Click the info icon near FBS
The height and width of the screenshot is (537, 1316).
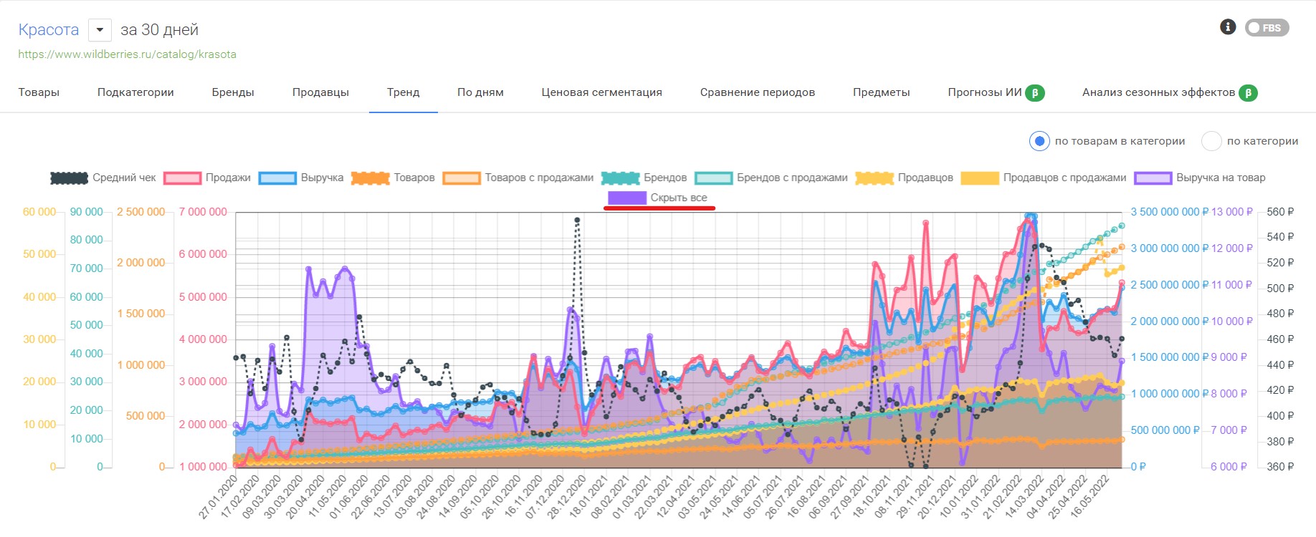click(x=1227, y=27)
